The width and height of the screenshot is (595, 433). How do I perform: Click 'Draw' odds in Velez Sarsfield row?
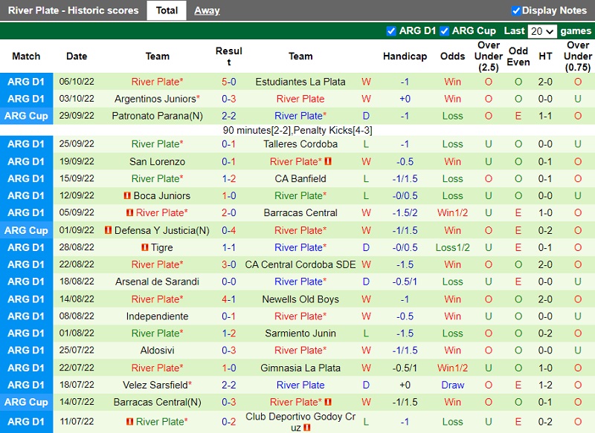point(452,385)
